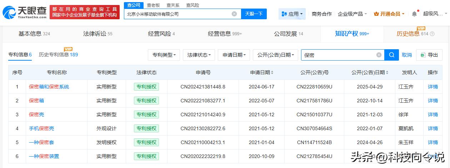Expand the 企业级产品 menu
The height and width of the screenshot is (168, 450).
click(352, 14)
